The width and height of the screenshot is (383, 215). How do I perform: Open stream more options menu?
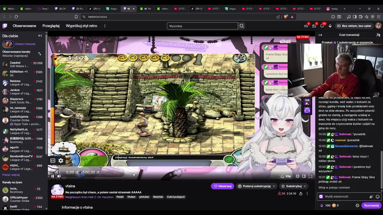coord(307,193)
